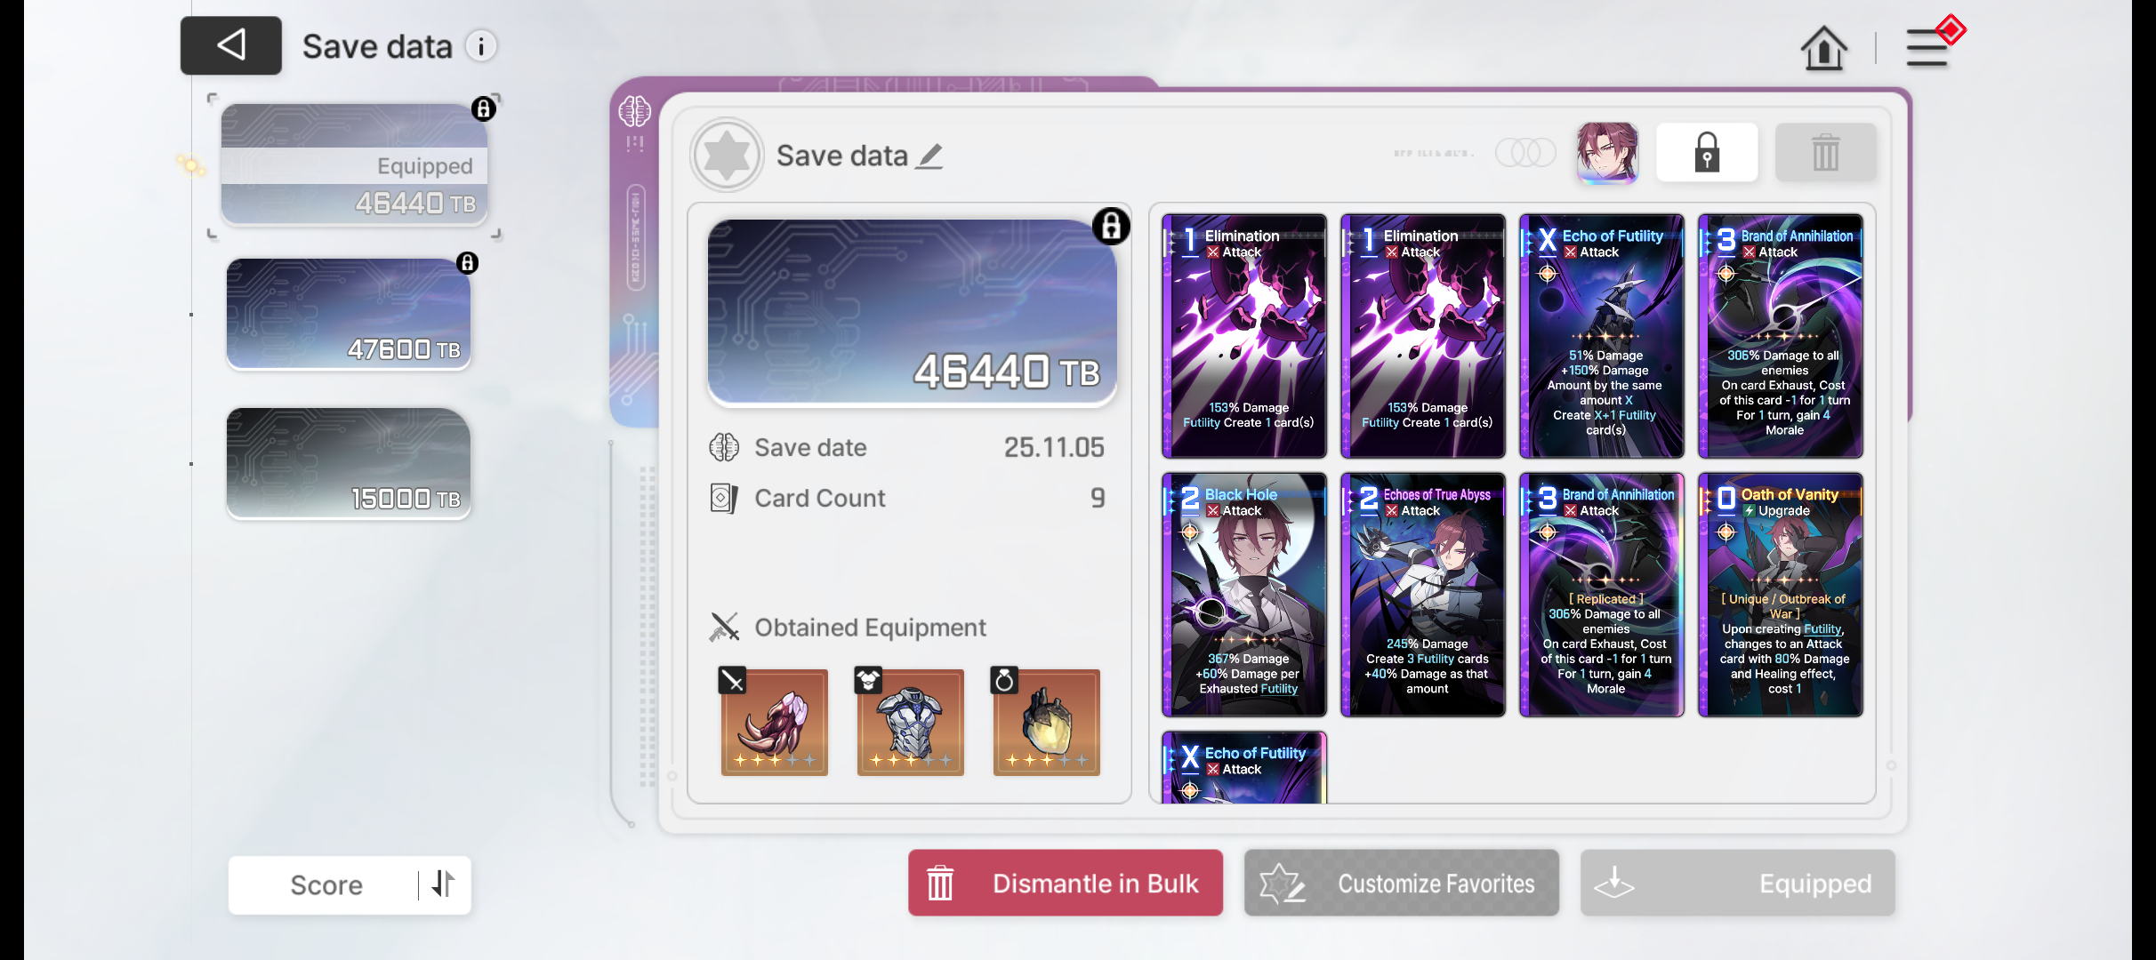Viewport: 2156px width, 960px height.
Task: Go to the home screen icon
Action: pos(1823,47)
